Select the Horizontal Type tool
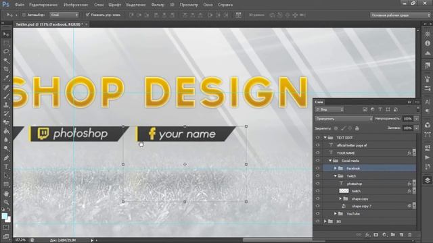Viewport: 433px width, 243px height. [6, 167]
